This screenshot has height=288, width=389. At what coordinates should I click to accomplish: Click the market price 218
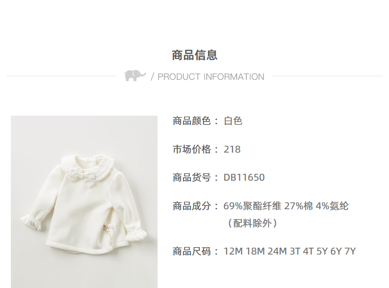232,149
